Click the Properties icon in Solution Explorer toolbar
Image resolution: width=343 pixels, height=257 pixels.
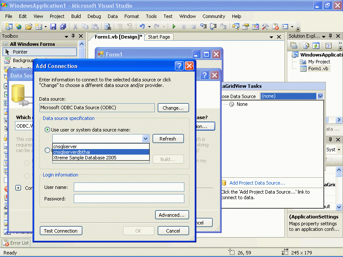coord(294,45)
